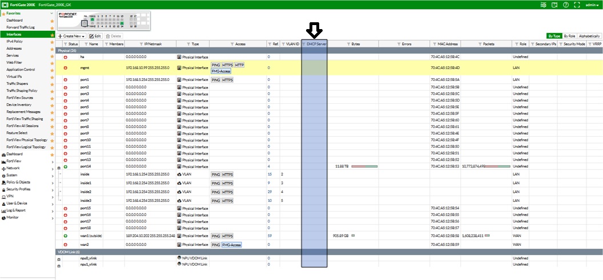Click the Log & Report chart icon
603x280 pixels.
click(x=3, y=210)
